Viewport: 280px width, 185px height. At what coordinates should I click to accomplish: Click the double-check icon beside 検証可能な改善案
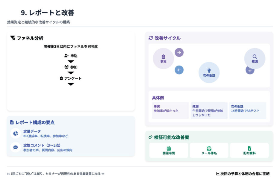pyautogui.click(x=150, y=137)
